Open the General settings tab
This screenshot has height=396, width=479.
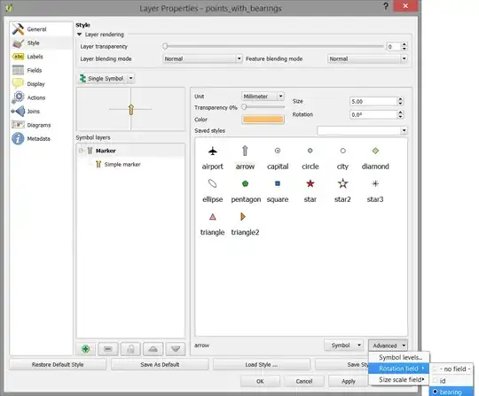(x=41, y=29)
